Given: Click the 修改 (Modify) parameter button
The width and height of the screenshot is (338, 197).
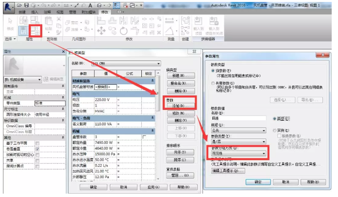Looking at the screenshot, I should (x=181, y=113).
